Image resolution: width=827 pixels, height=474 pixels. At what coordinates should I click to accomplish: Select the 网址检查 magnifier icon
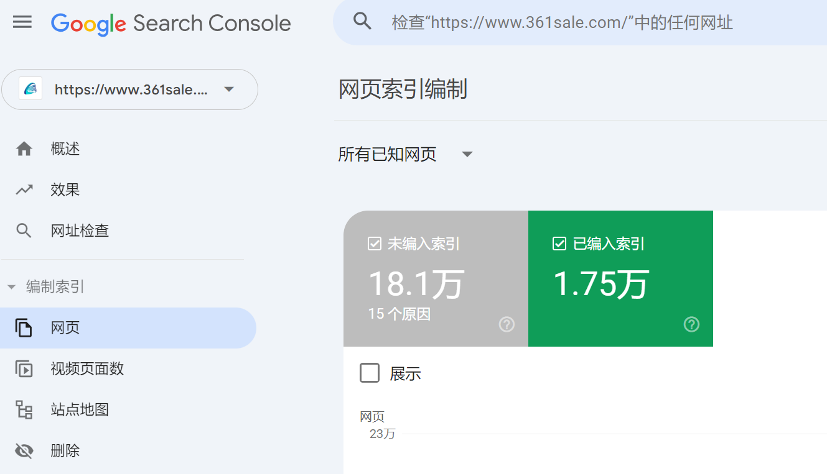click(24, 230)
